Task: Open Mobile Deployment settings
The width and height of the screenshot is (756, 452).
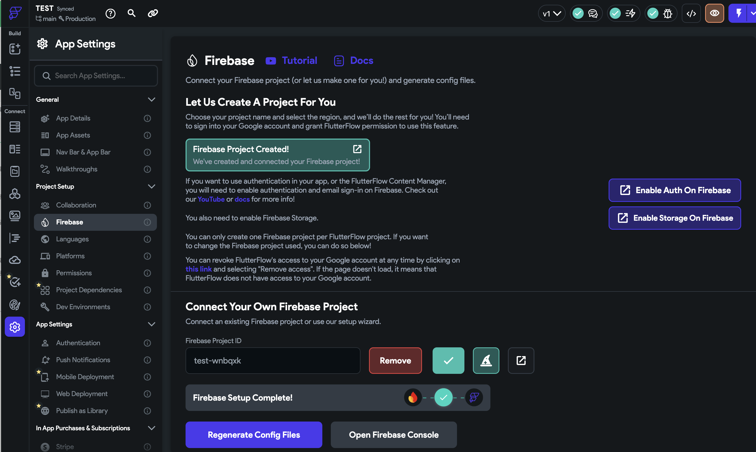Action: pos(95,377)
